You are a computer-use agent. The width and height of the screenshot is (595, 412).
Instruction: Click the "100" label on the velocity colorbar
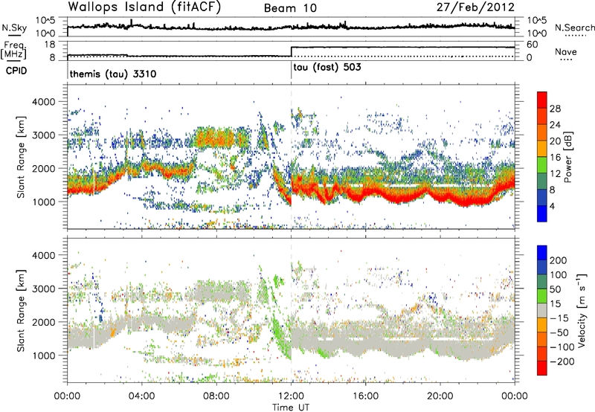click(559, 275)
